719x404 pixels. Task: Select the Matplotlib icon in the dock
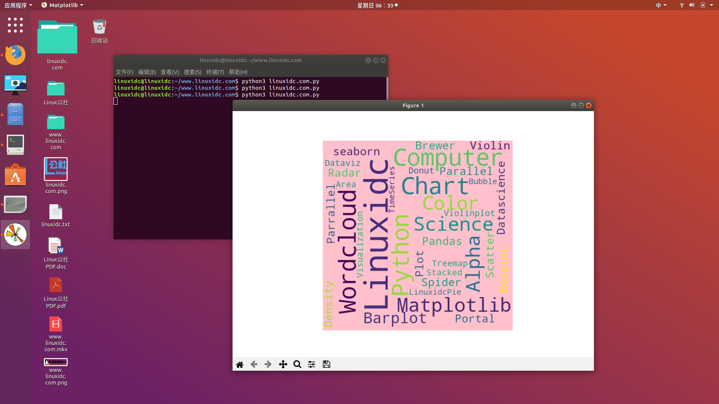tap(15, 235)
